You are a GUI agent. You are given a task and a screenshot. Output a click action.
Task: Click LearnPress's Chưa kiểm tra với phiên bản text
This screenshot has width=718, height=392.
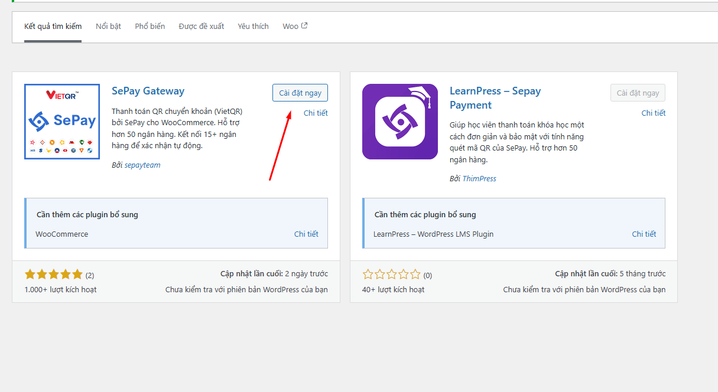[584, 289]
